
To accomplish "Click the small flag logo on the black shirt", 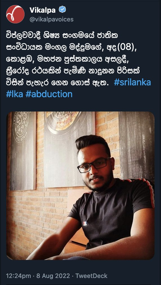I will click(x=85, y=224).
